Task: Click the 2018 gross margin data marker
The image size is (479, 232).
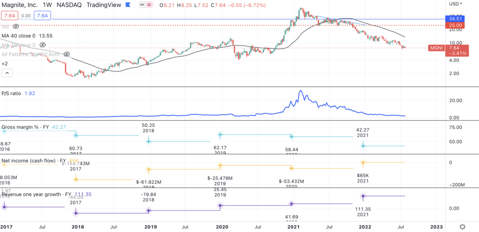Action: click(148, 141)
